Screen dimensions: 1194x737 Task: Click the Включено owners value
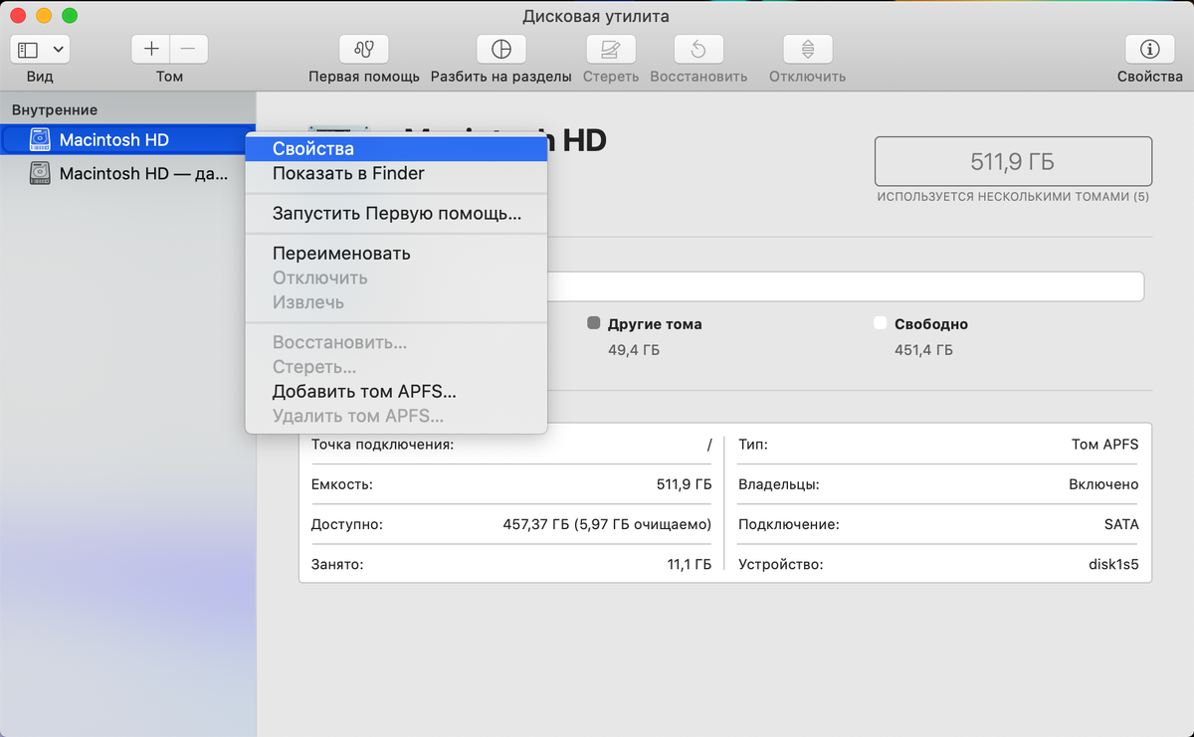[x=1103, y=484]
